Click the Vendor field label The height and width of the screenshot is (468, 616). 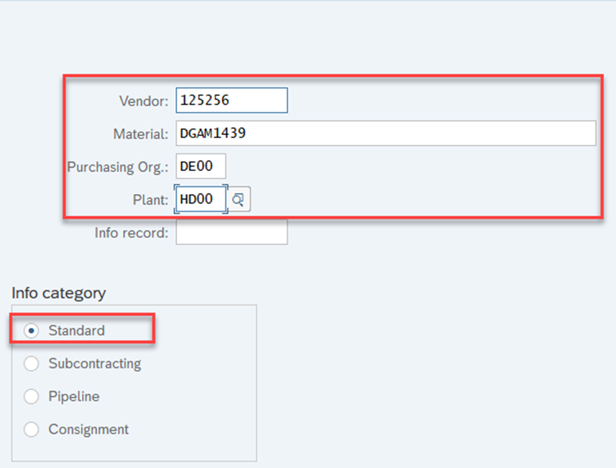143,101
